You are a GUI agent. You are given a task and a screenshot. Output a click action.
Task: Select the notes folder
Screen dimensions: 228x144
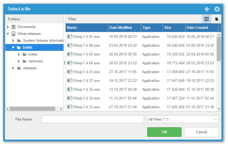click(33, 54)
